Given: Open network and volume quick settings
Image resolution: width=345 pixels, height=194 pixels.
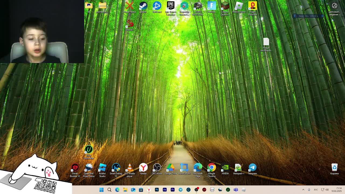Looking at the screenshot, I should tap(325, 190).
